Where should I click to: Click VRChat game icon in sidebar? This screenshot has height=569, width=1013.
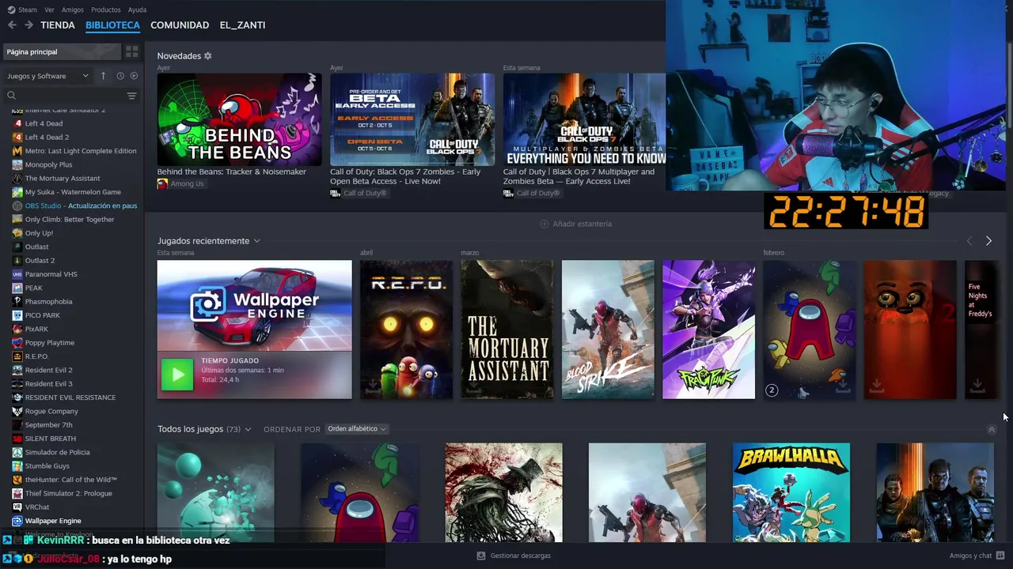pos(17,507)
